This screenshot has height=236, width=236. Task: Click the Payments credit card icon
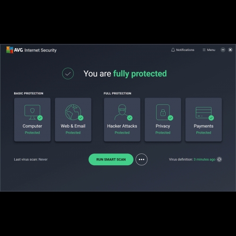203,112
